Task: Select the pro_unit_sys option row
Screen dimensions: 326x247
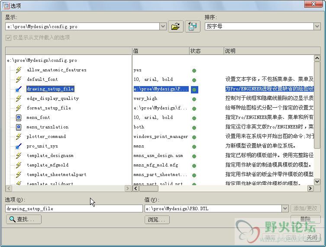Action: click(x=42, y=146)
